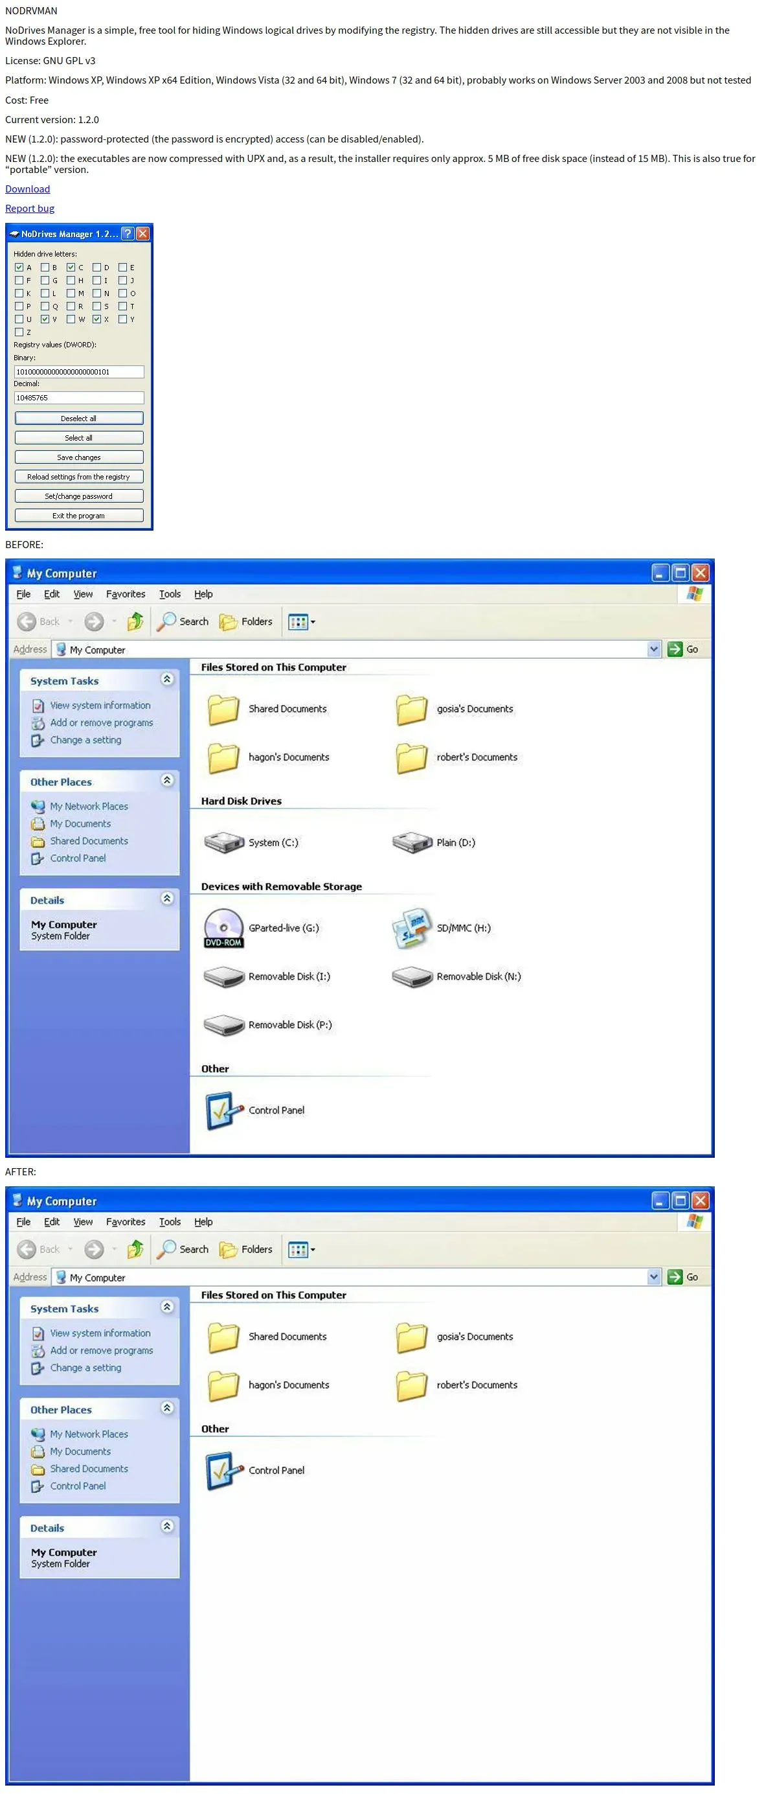
Task: Collapse Other Places panel in AFTER window
Action: pos(167,1408)
